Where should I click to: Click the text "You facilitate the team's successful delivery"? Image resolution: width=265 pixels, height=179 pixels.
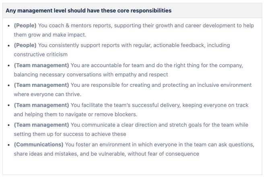click(x=129, y=105)
